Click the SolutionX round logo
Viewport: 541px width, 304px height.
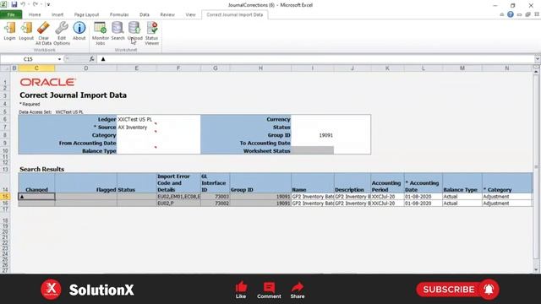(51, 289)
